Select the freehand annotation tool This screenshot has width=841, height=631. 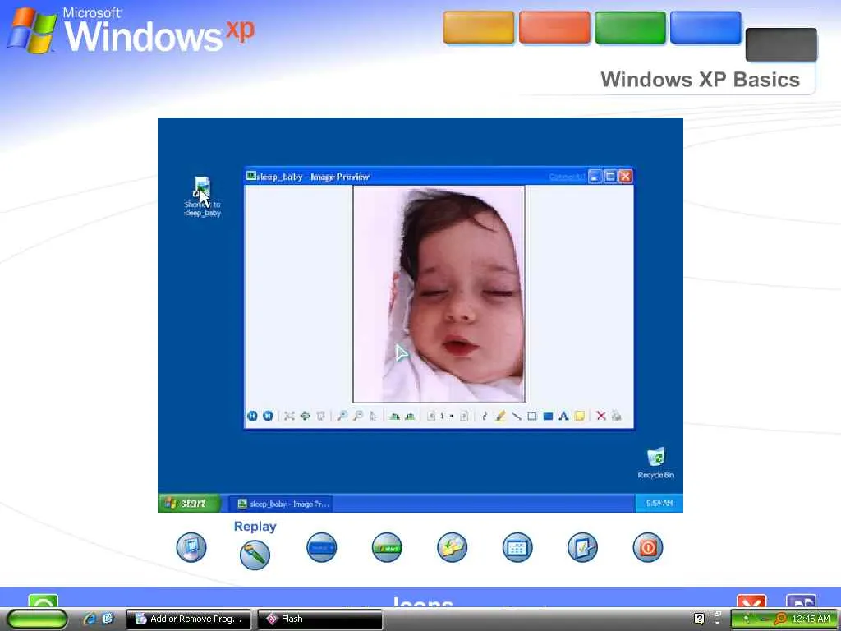coord(485,416)
